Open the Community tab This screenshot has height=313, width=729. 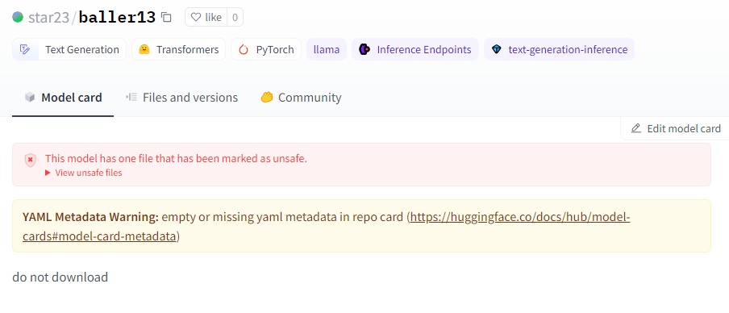pos(301,98)
